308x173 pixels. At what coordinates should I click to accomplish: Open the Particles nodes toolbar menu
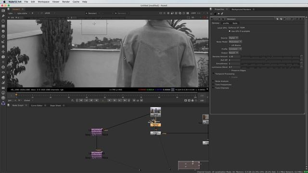[3, 62]
